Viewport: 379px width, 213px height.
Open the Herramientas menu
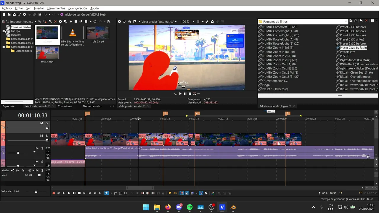coord(56,8)
